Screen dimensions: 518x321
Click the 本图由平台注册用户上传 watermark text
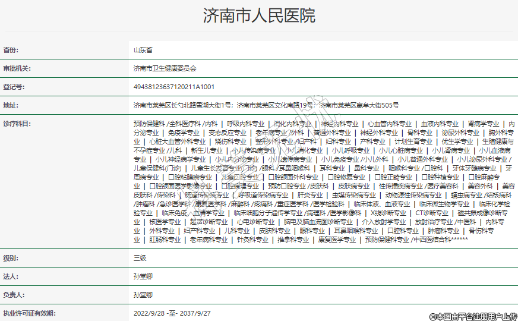(x=473, y=316)
